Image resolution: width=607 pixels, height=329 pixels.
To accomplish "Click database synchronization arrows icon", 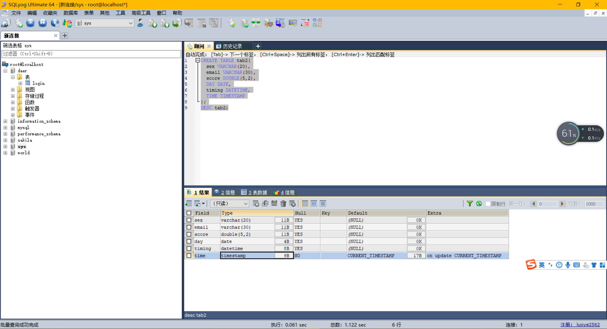I will click(x=256, y=23).
